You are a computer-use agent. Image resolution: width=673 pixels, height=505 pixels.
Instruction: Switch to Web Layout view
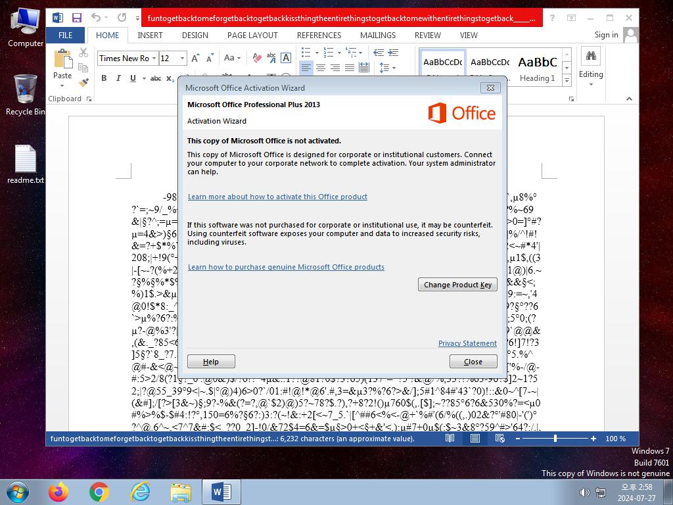coord(500,439)
